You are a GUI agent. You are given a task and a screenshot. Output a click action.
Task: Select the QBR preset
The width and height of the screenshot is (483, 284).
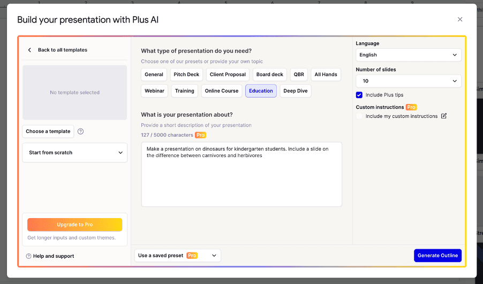(x=299, y=74)
